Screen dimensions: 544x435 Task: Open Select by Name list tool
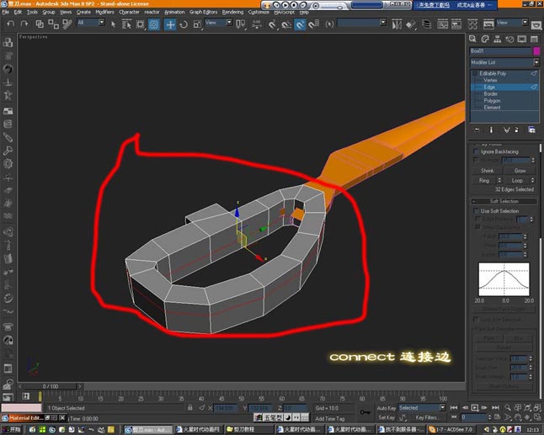click(126, 24)
